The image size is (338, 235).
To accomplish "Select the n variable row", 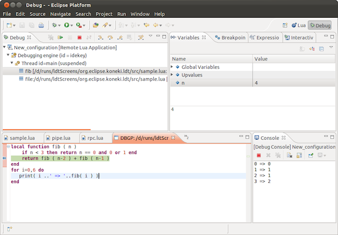I will point(253,83).
